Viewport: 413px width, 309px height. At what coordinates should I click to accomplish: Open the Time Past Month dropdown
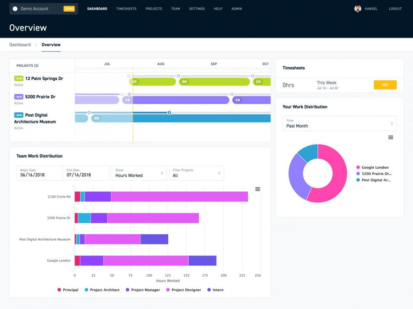point(340,124)
